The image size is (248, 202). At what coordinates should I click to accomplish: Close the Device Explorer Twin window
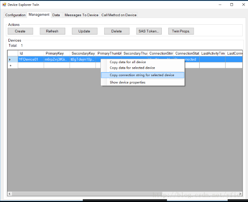pos(243,5)
